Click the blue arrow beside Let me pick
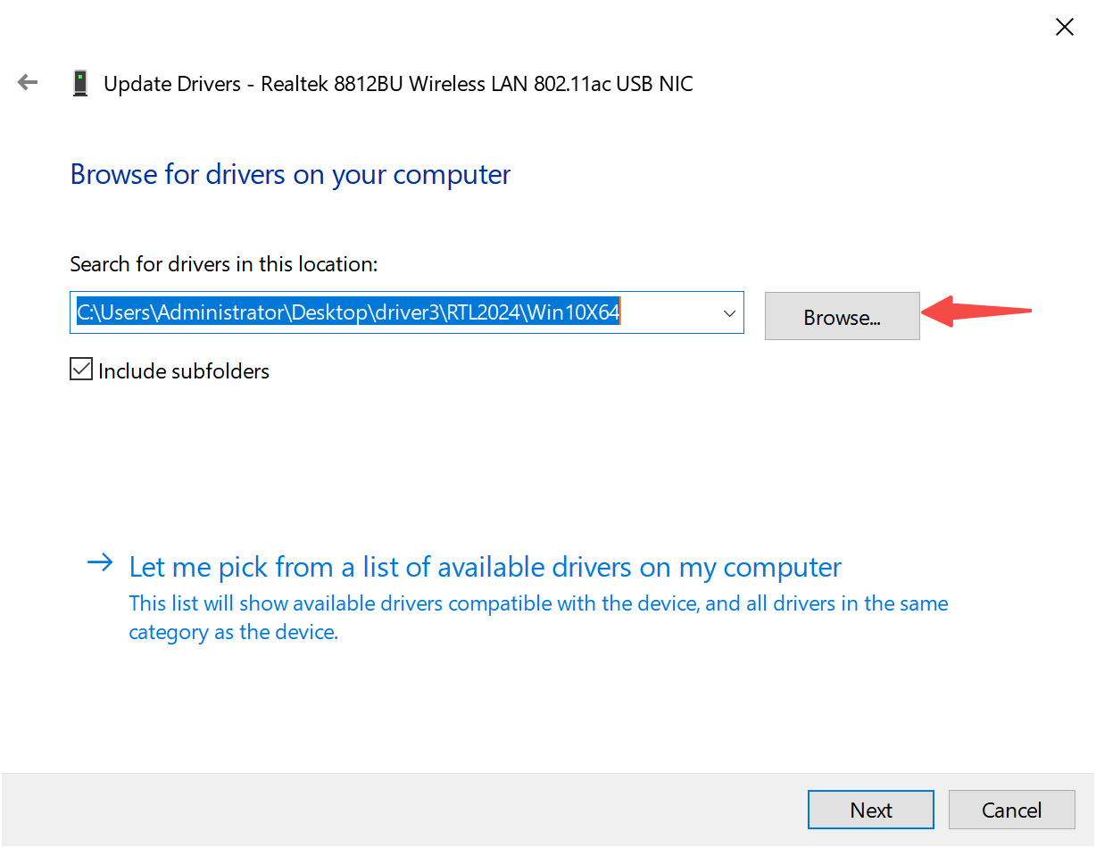 click(x=100, y=563)
